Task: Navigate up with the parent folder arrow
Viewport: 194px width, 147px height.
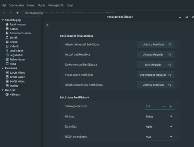Action: tap(17, 13)
